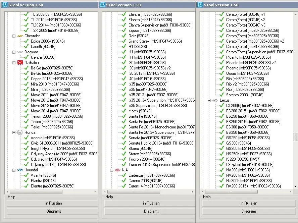Click vertical scrollbar thumb in right window
The image size is (298, 223).
(x=295, y=137)
